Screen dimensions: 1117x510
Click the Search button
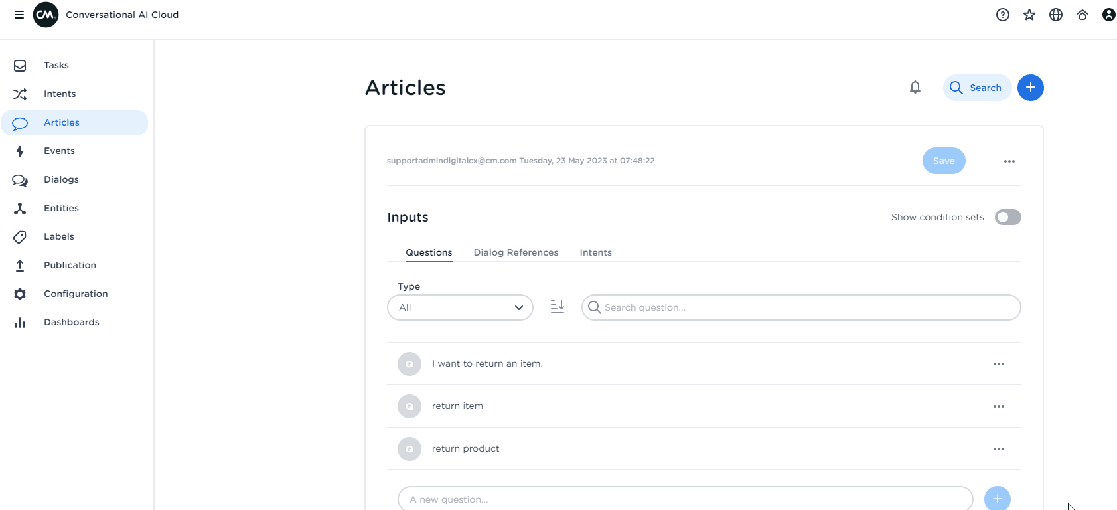click(x=976, y=88)
